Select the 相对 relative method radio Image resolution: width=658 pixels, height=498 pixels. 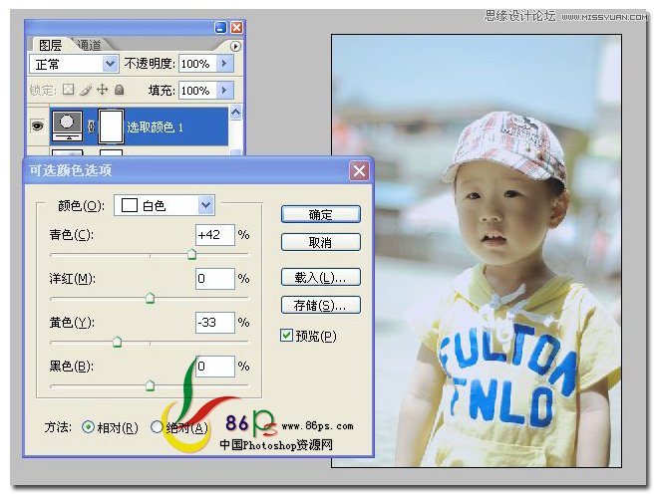(88, 427)
